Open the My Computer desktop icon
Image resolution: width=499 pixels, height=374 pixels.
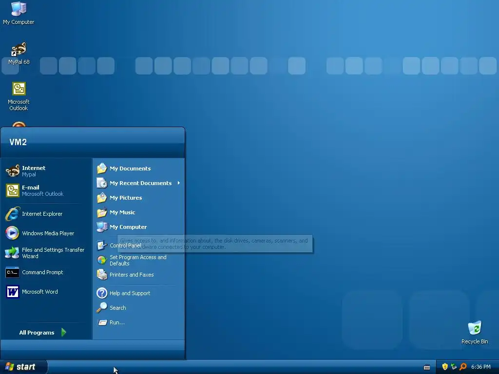19,13
